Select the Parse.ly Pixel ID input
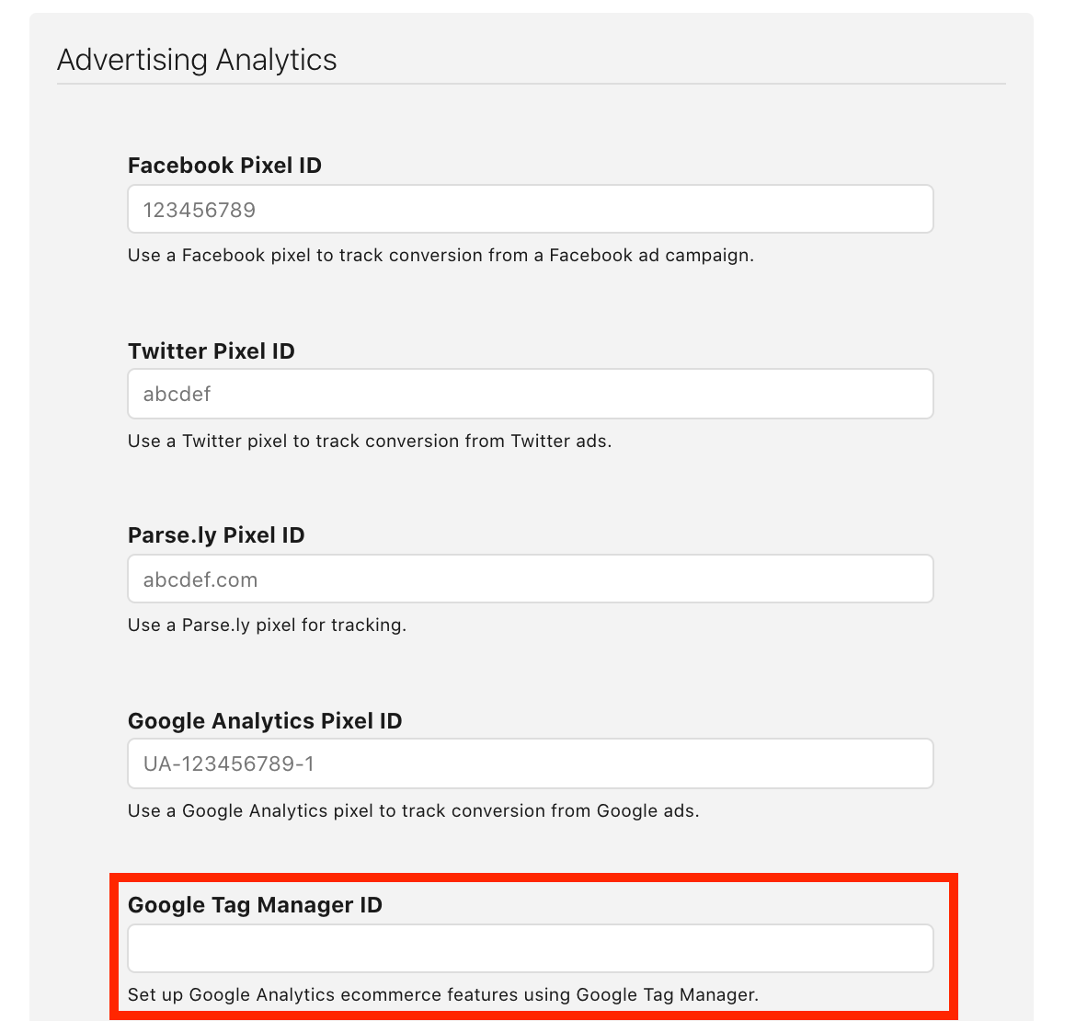 (x=530, y=579)
